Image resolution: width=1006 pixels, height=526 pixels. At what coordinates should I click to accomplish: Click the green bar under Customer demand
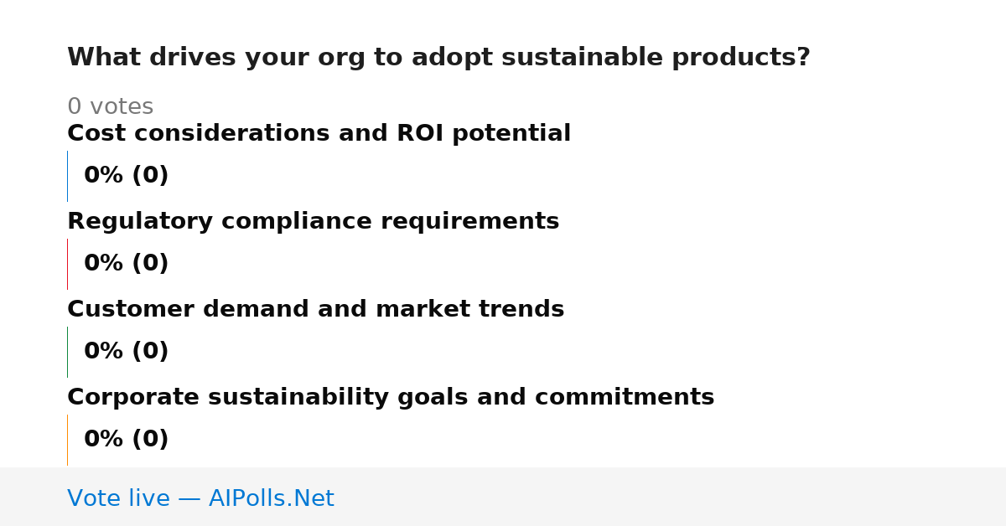pos(67,352)
